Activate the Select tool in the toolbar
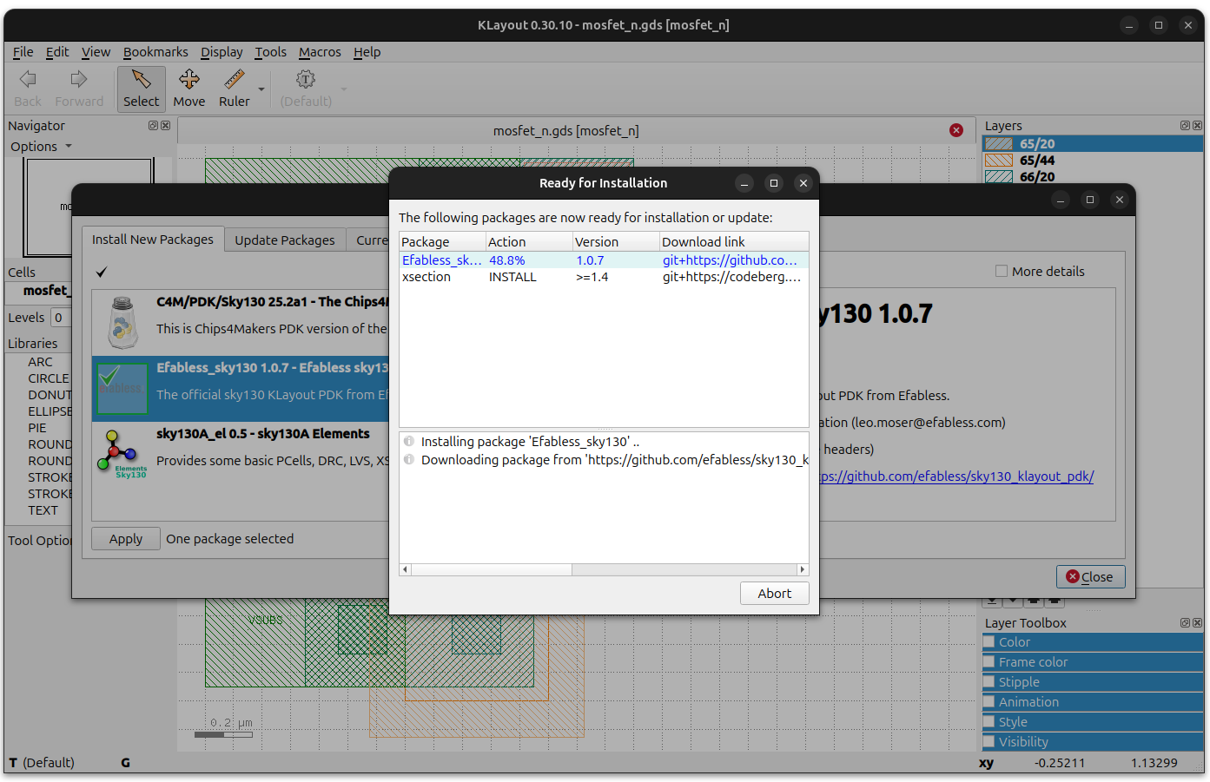Viewport: 1210px width, 782px height. 141,89
